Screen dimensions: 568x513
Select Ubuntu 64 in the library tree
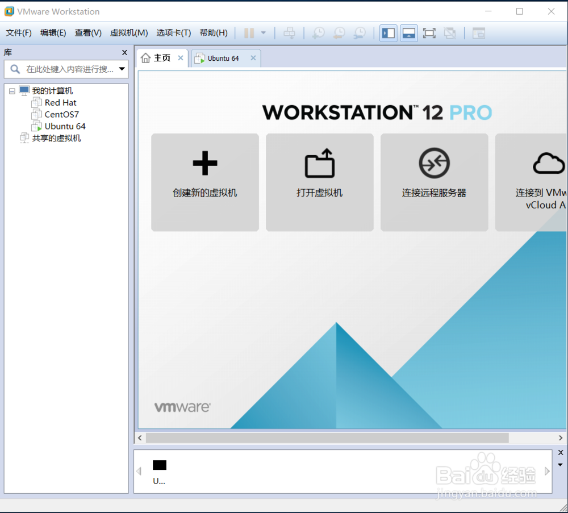click(65, 127)
